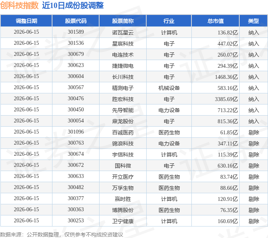This screenshot has width=268, height=238.
Task: Select 卫宁健康 in the last row
Action: (x=123, y=221)
